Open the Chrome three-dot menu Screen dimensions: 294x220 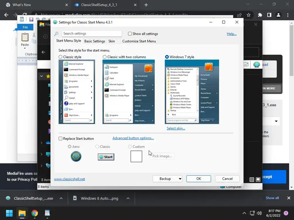[288, 15]
